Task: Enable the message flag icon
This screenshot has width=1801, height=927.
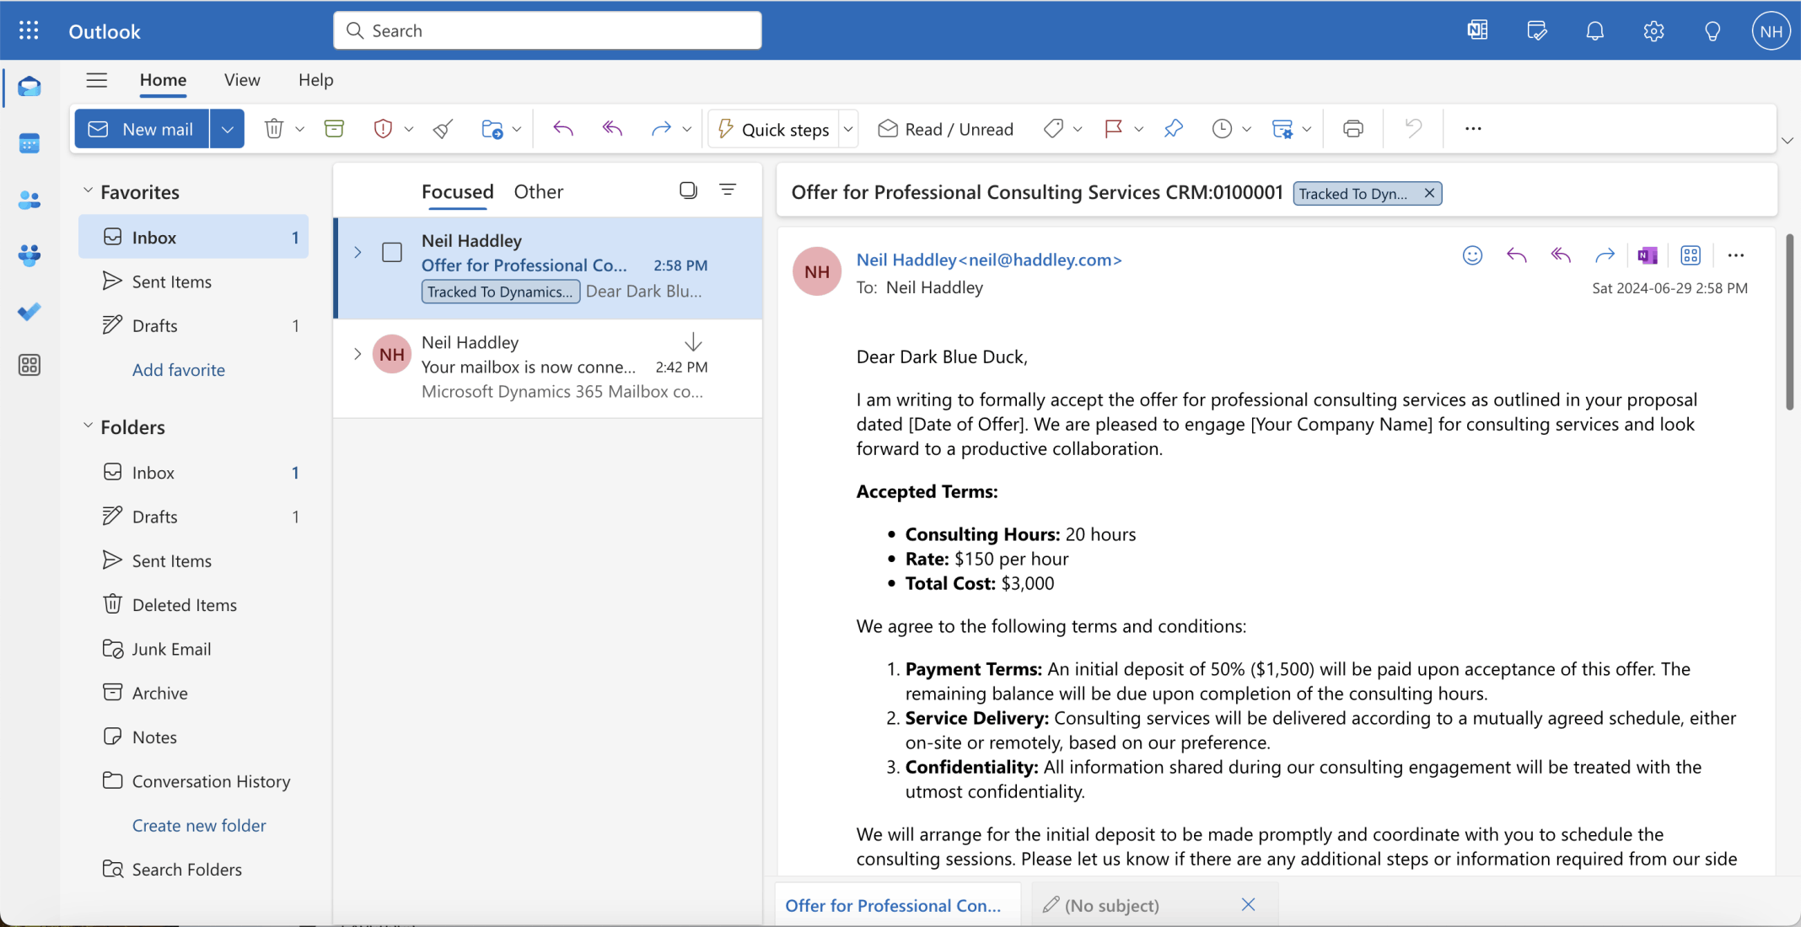Action: click(x=1115, y=128)
